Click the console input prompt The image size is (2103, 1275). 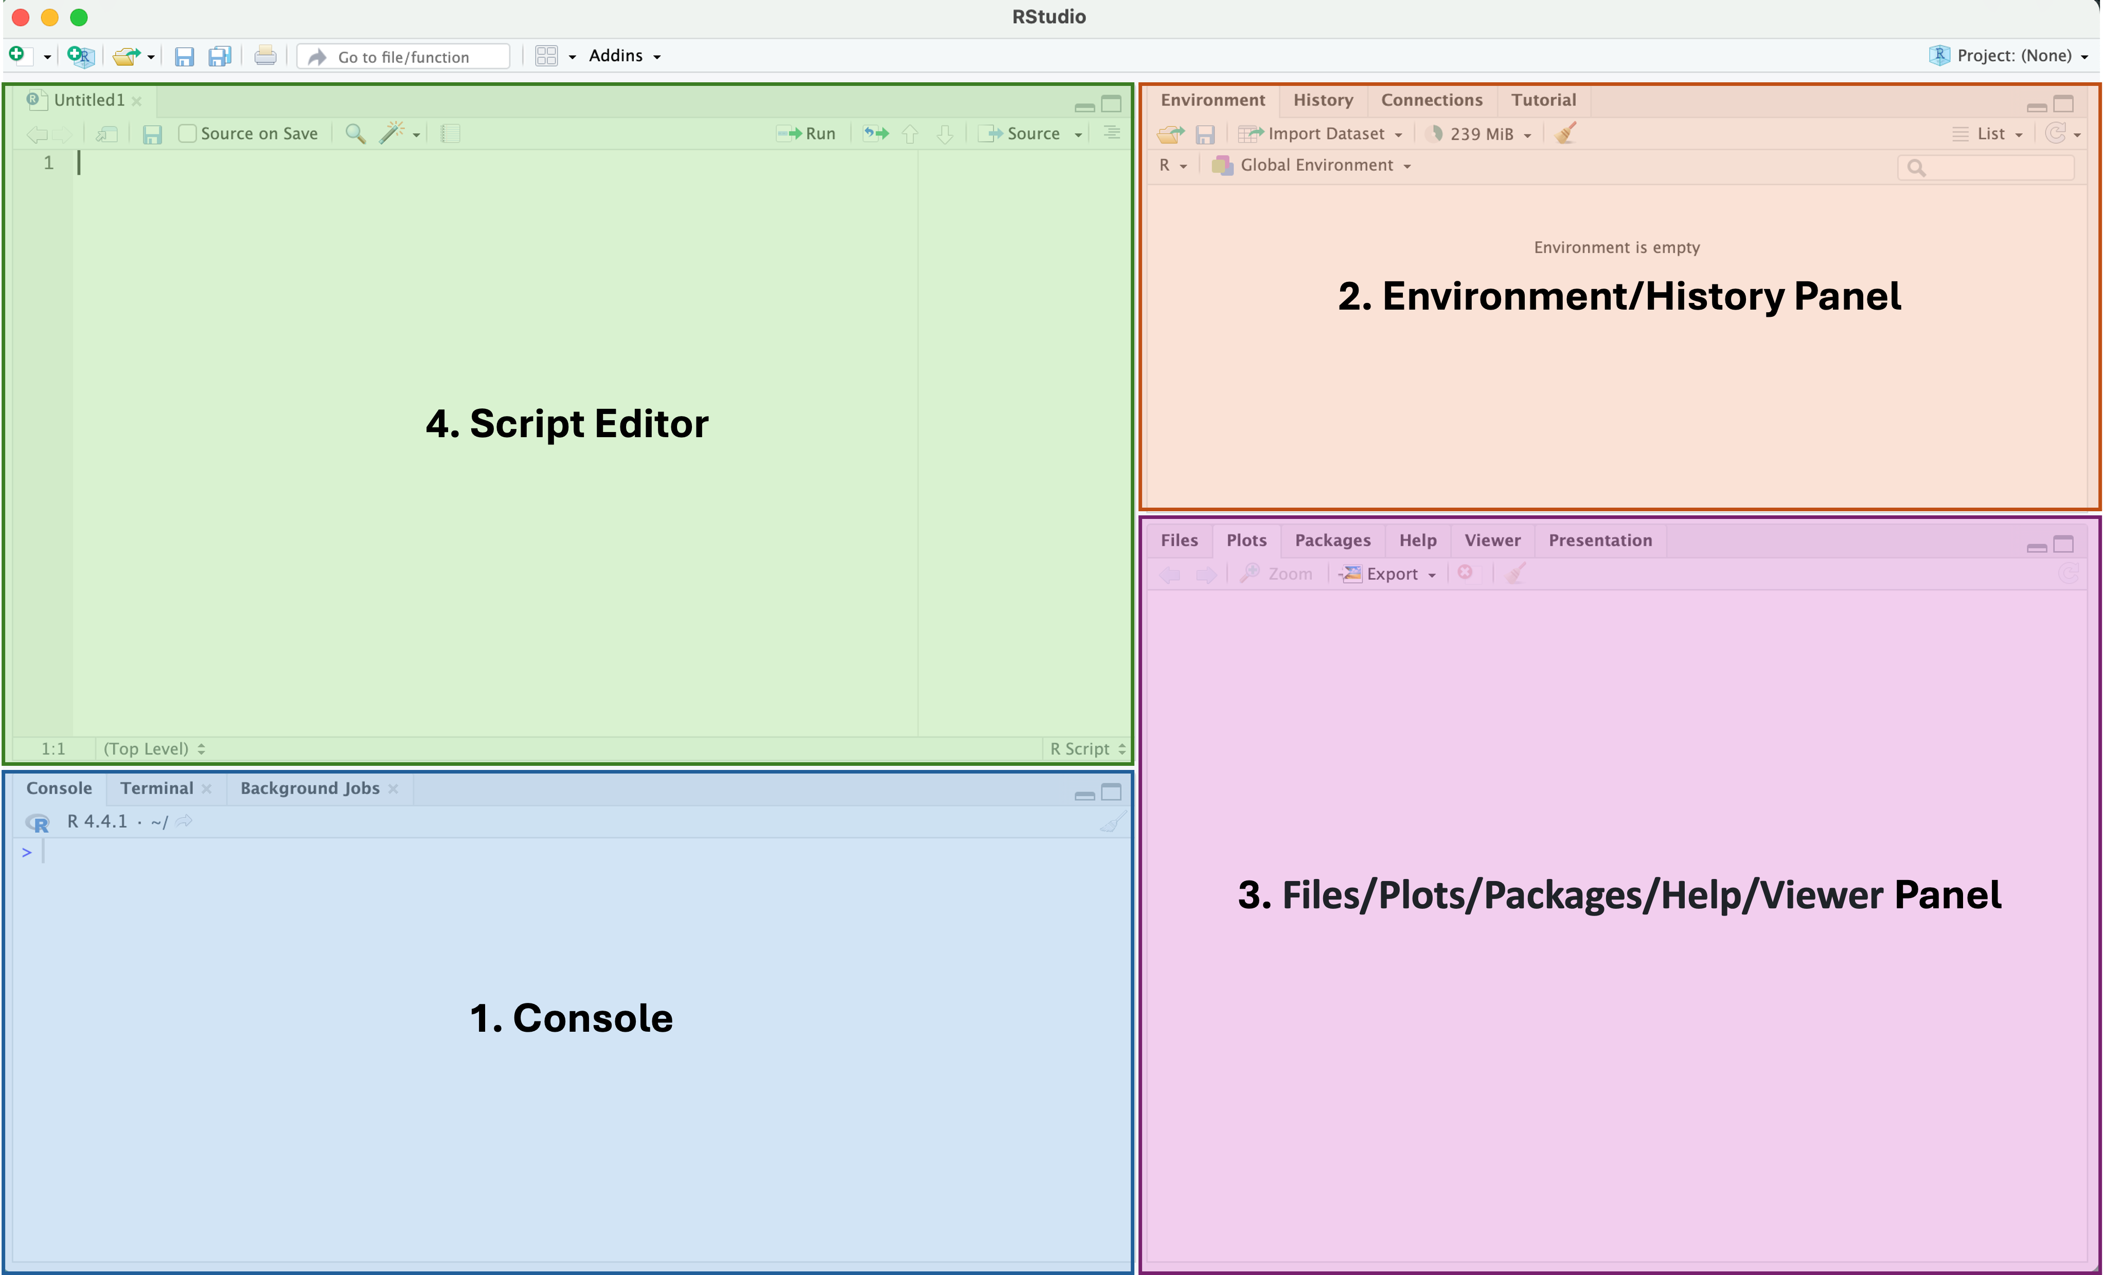pyautogui.click(x=572, y=852)
